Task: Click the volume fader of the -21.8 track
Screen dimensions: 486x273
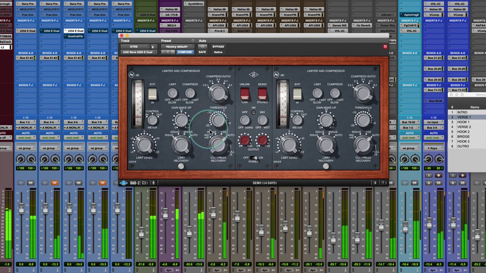Action: 141,232
